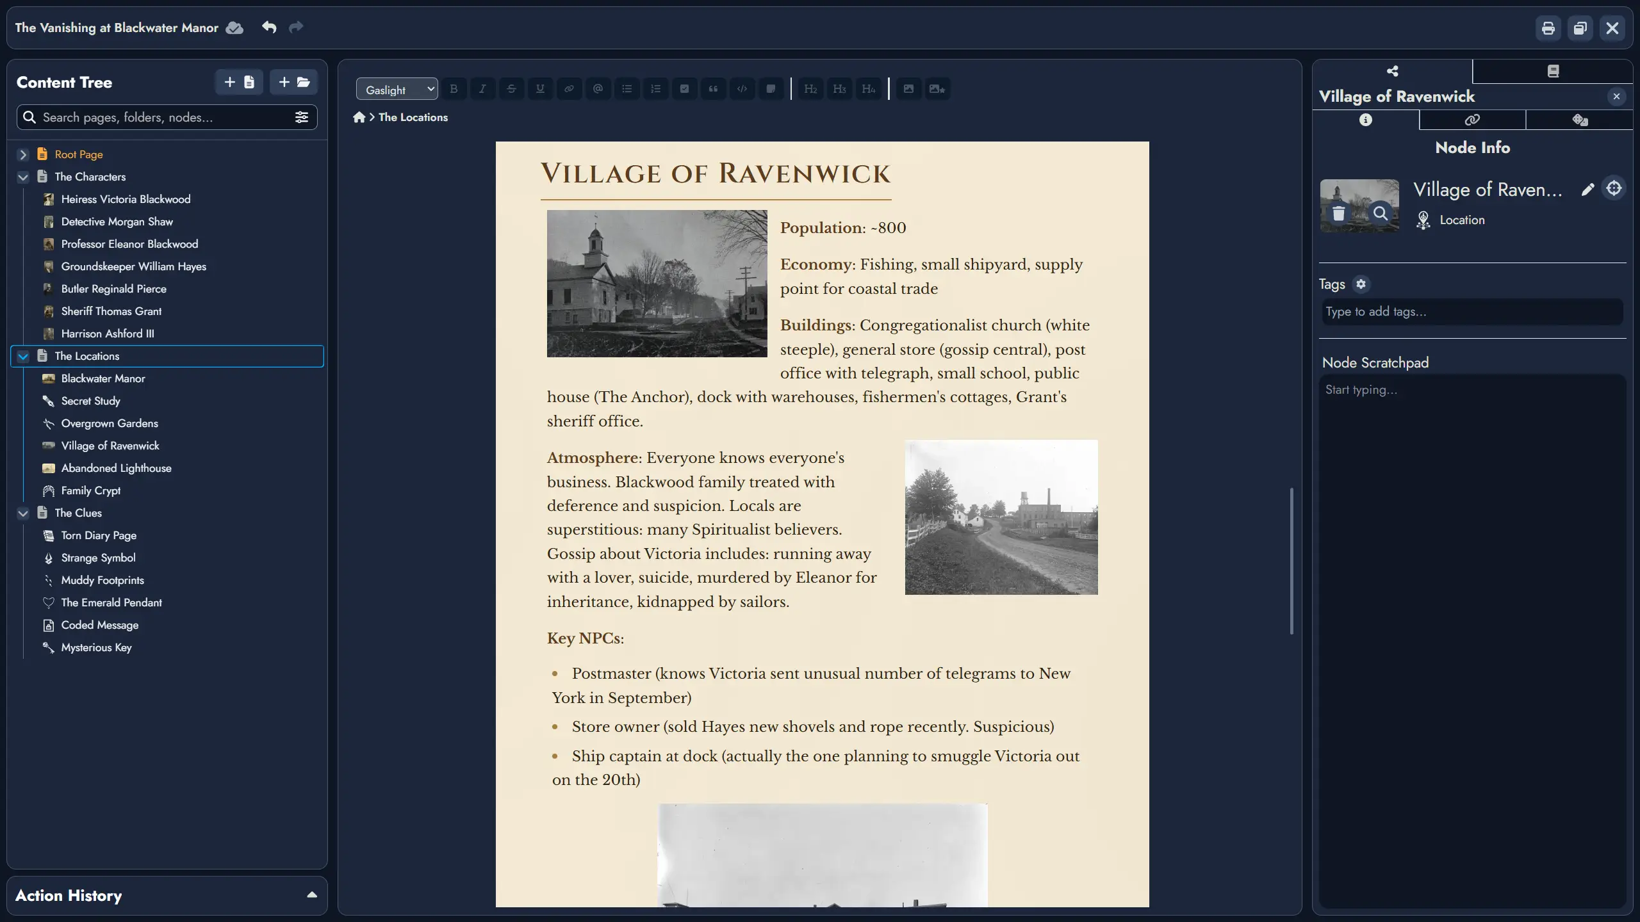The width and height of the screenshot is (1640, 922).
Task: Open Abandoned Lighthouse in content tree
Action: [116, 468]
